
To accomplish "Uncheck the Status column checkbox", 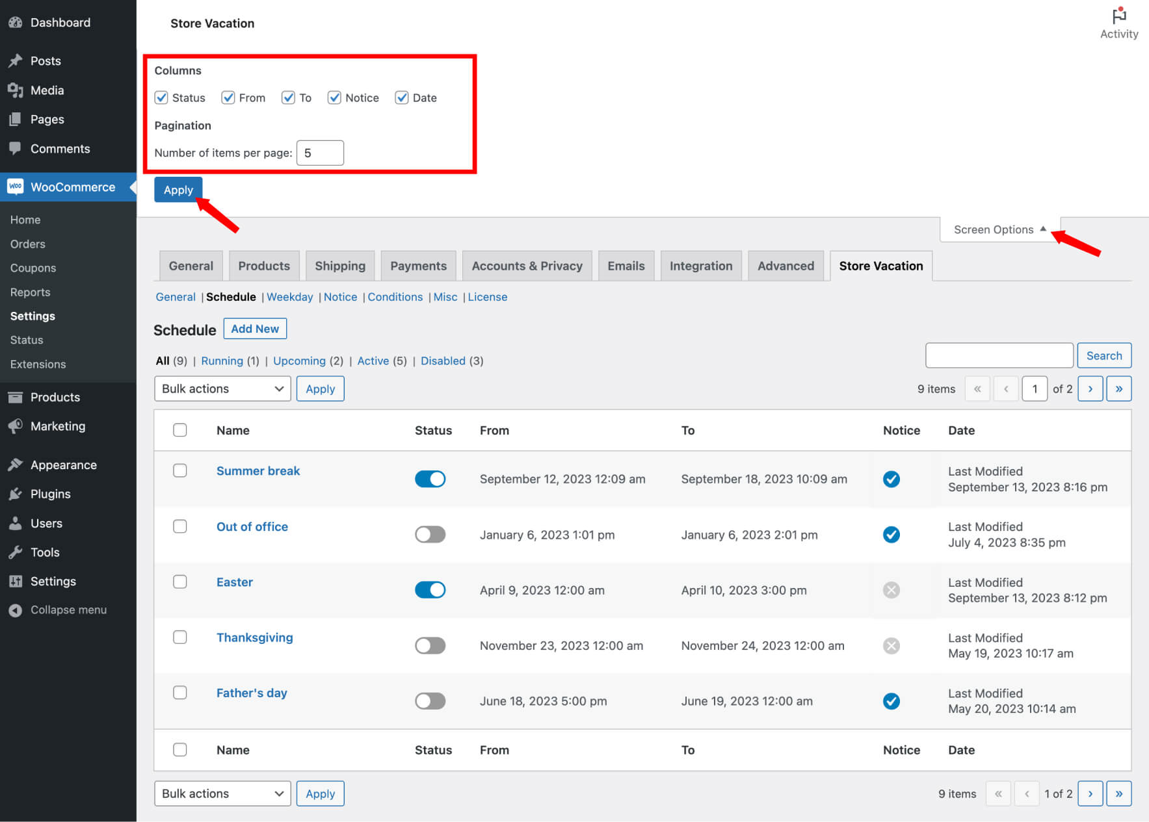I will [x=161, y=97].
